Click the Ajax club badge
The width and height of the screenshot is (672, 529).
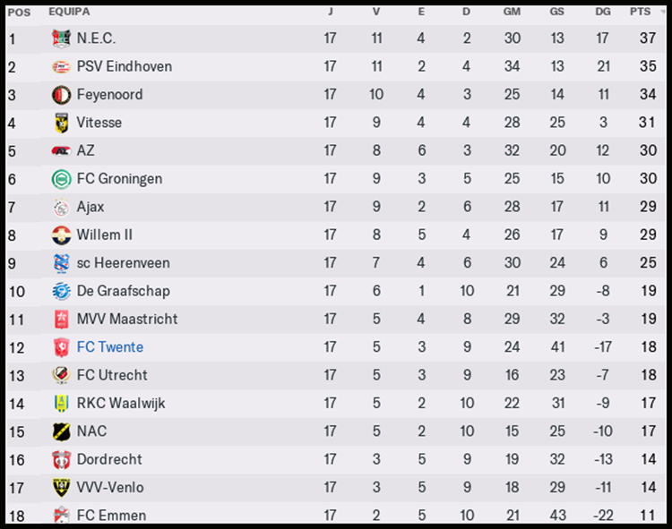[61, 207]
